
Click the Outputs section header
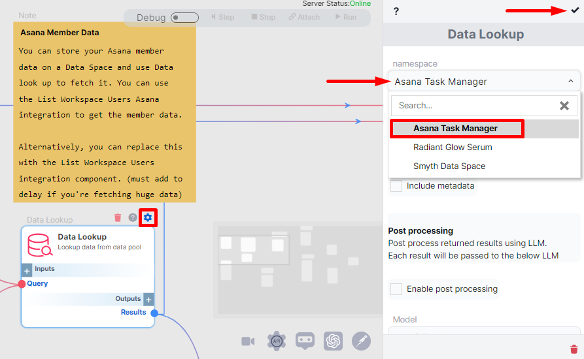coord(128,299)
